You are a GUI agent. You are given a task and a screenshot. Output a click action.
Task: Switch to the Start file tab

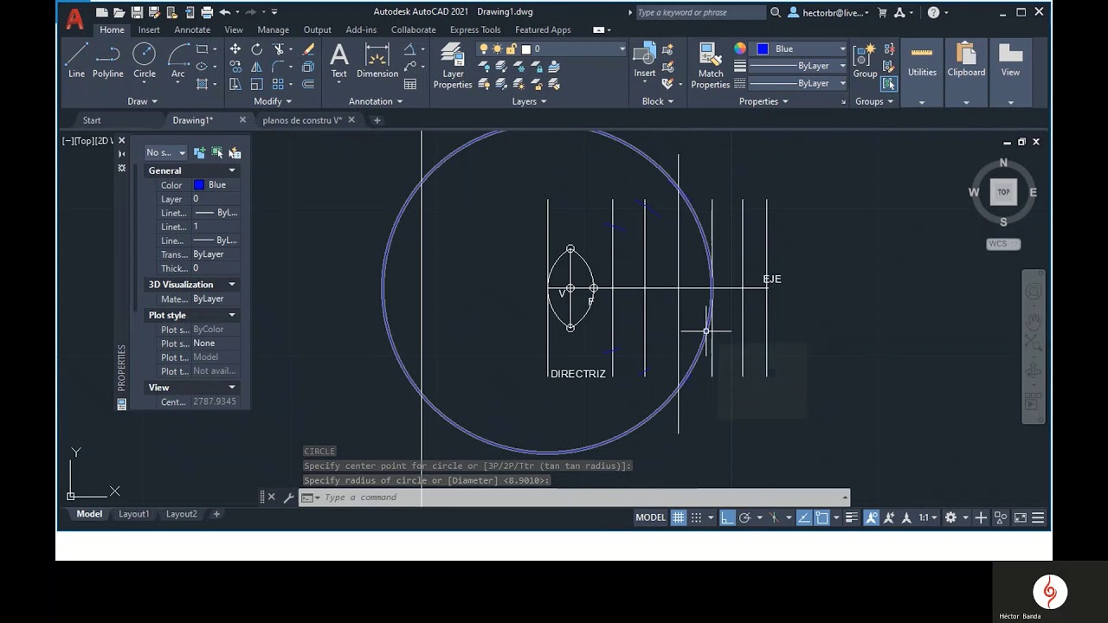tap(92, 120)
